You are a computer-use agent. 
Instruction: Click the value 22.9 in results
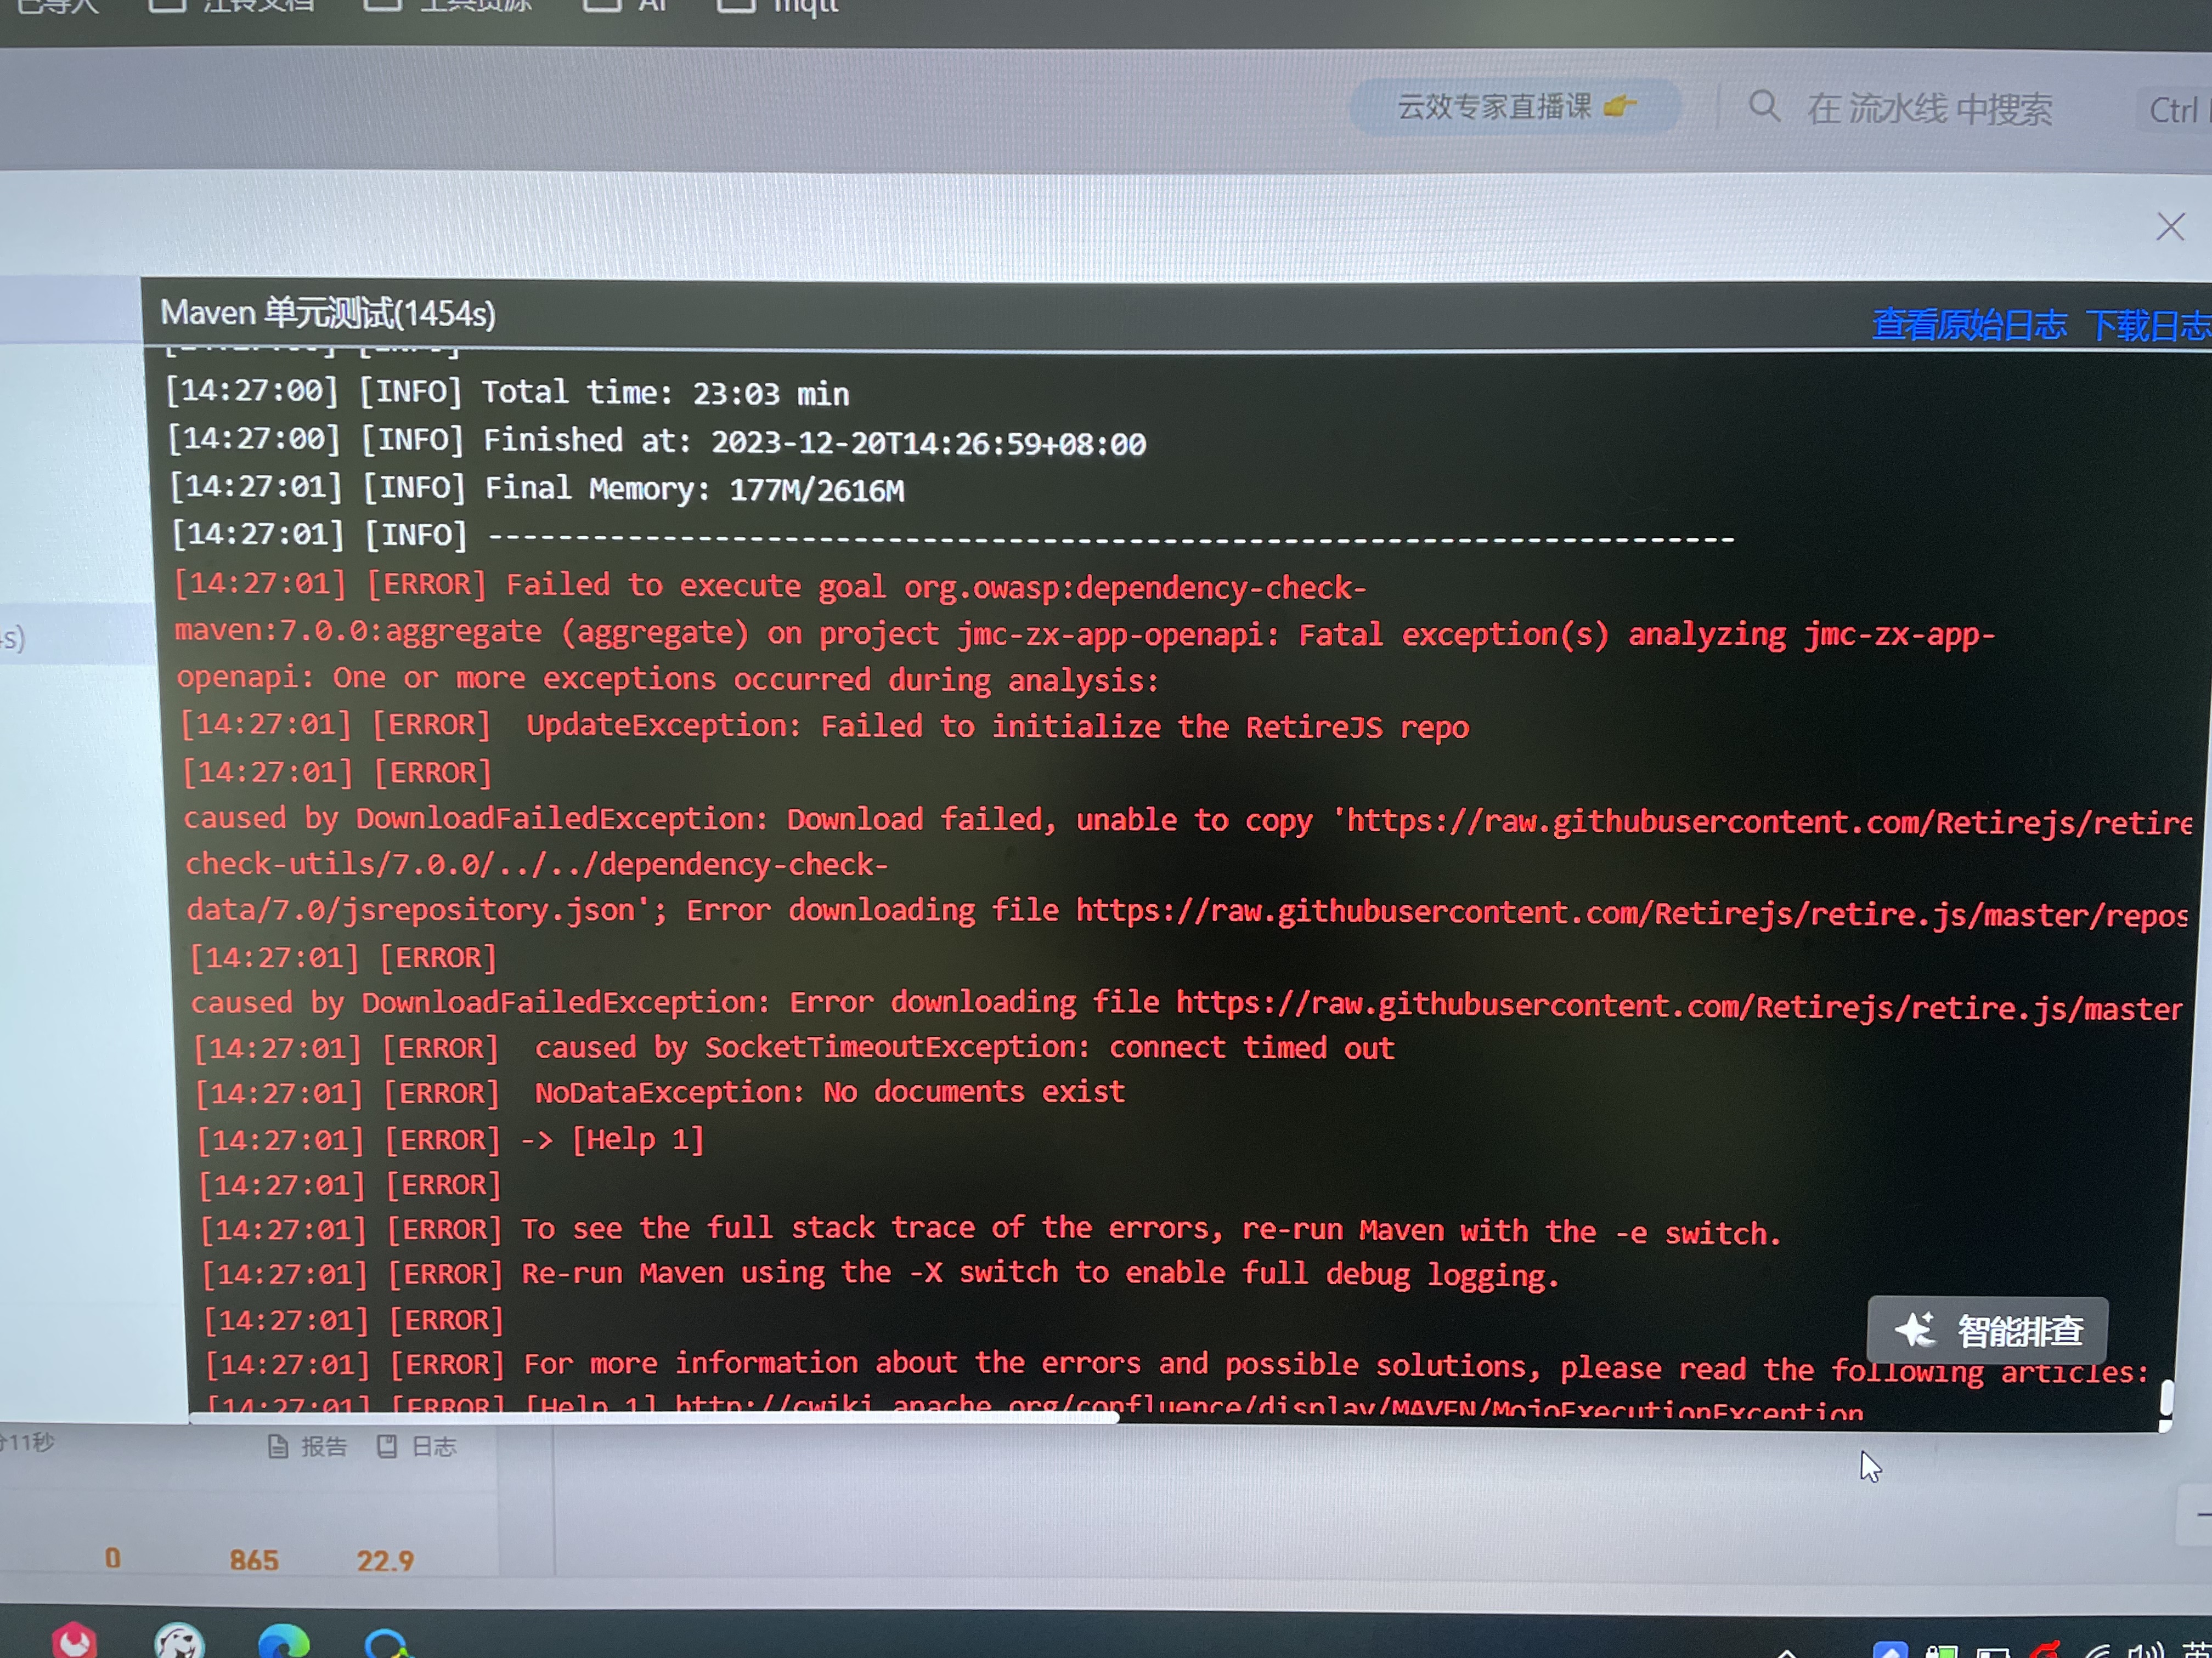coord(385,1560)
